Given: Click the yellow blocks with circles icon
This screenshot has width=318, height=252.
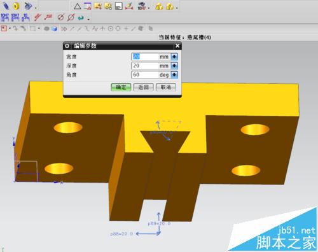Looking at the screenshot, I should [x=108, y=6].
